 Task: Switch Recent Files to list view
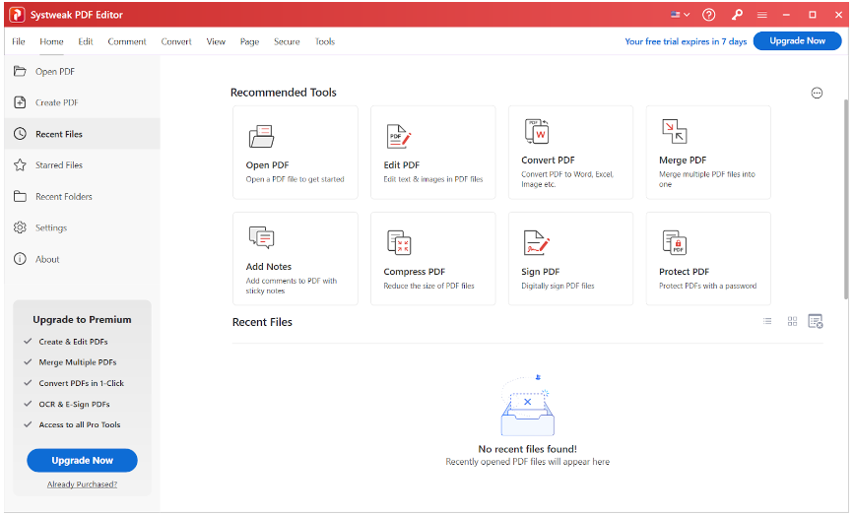767,322
